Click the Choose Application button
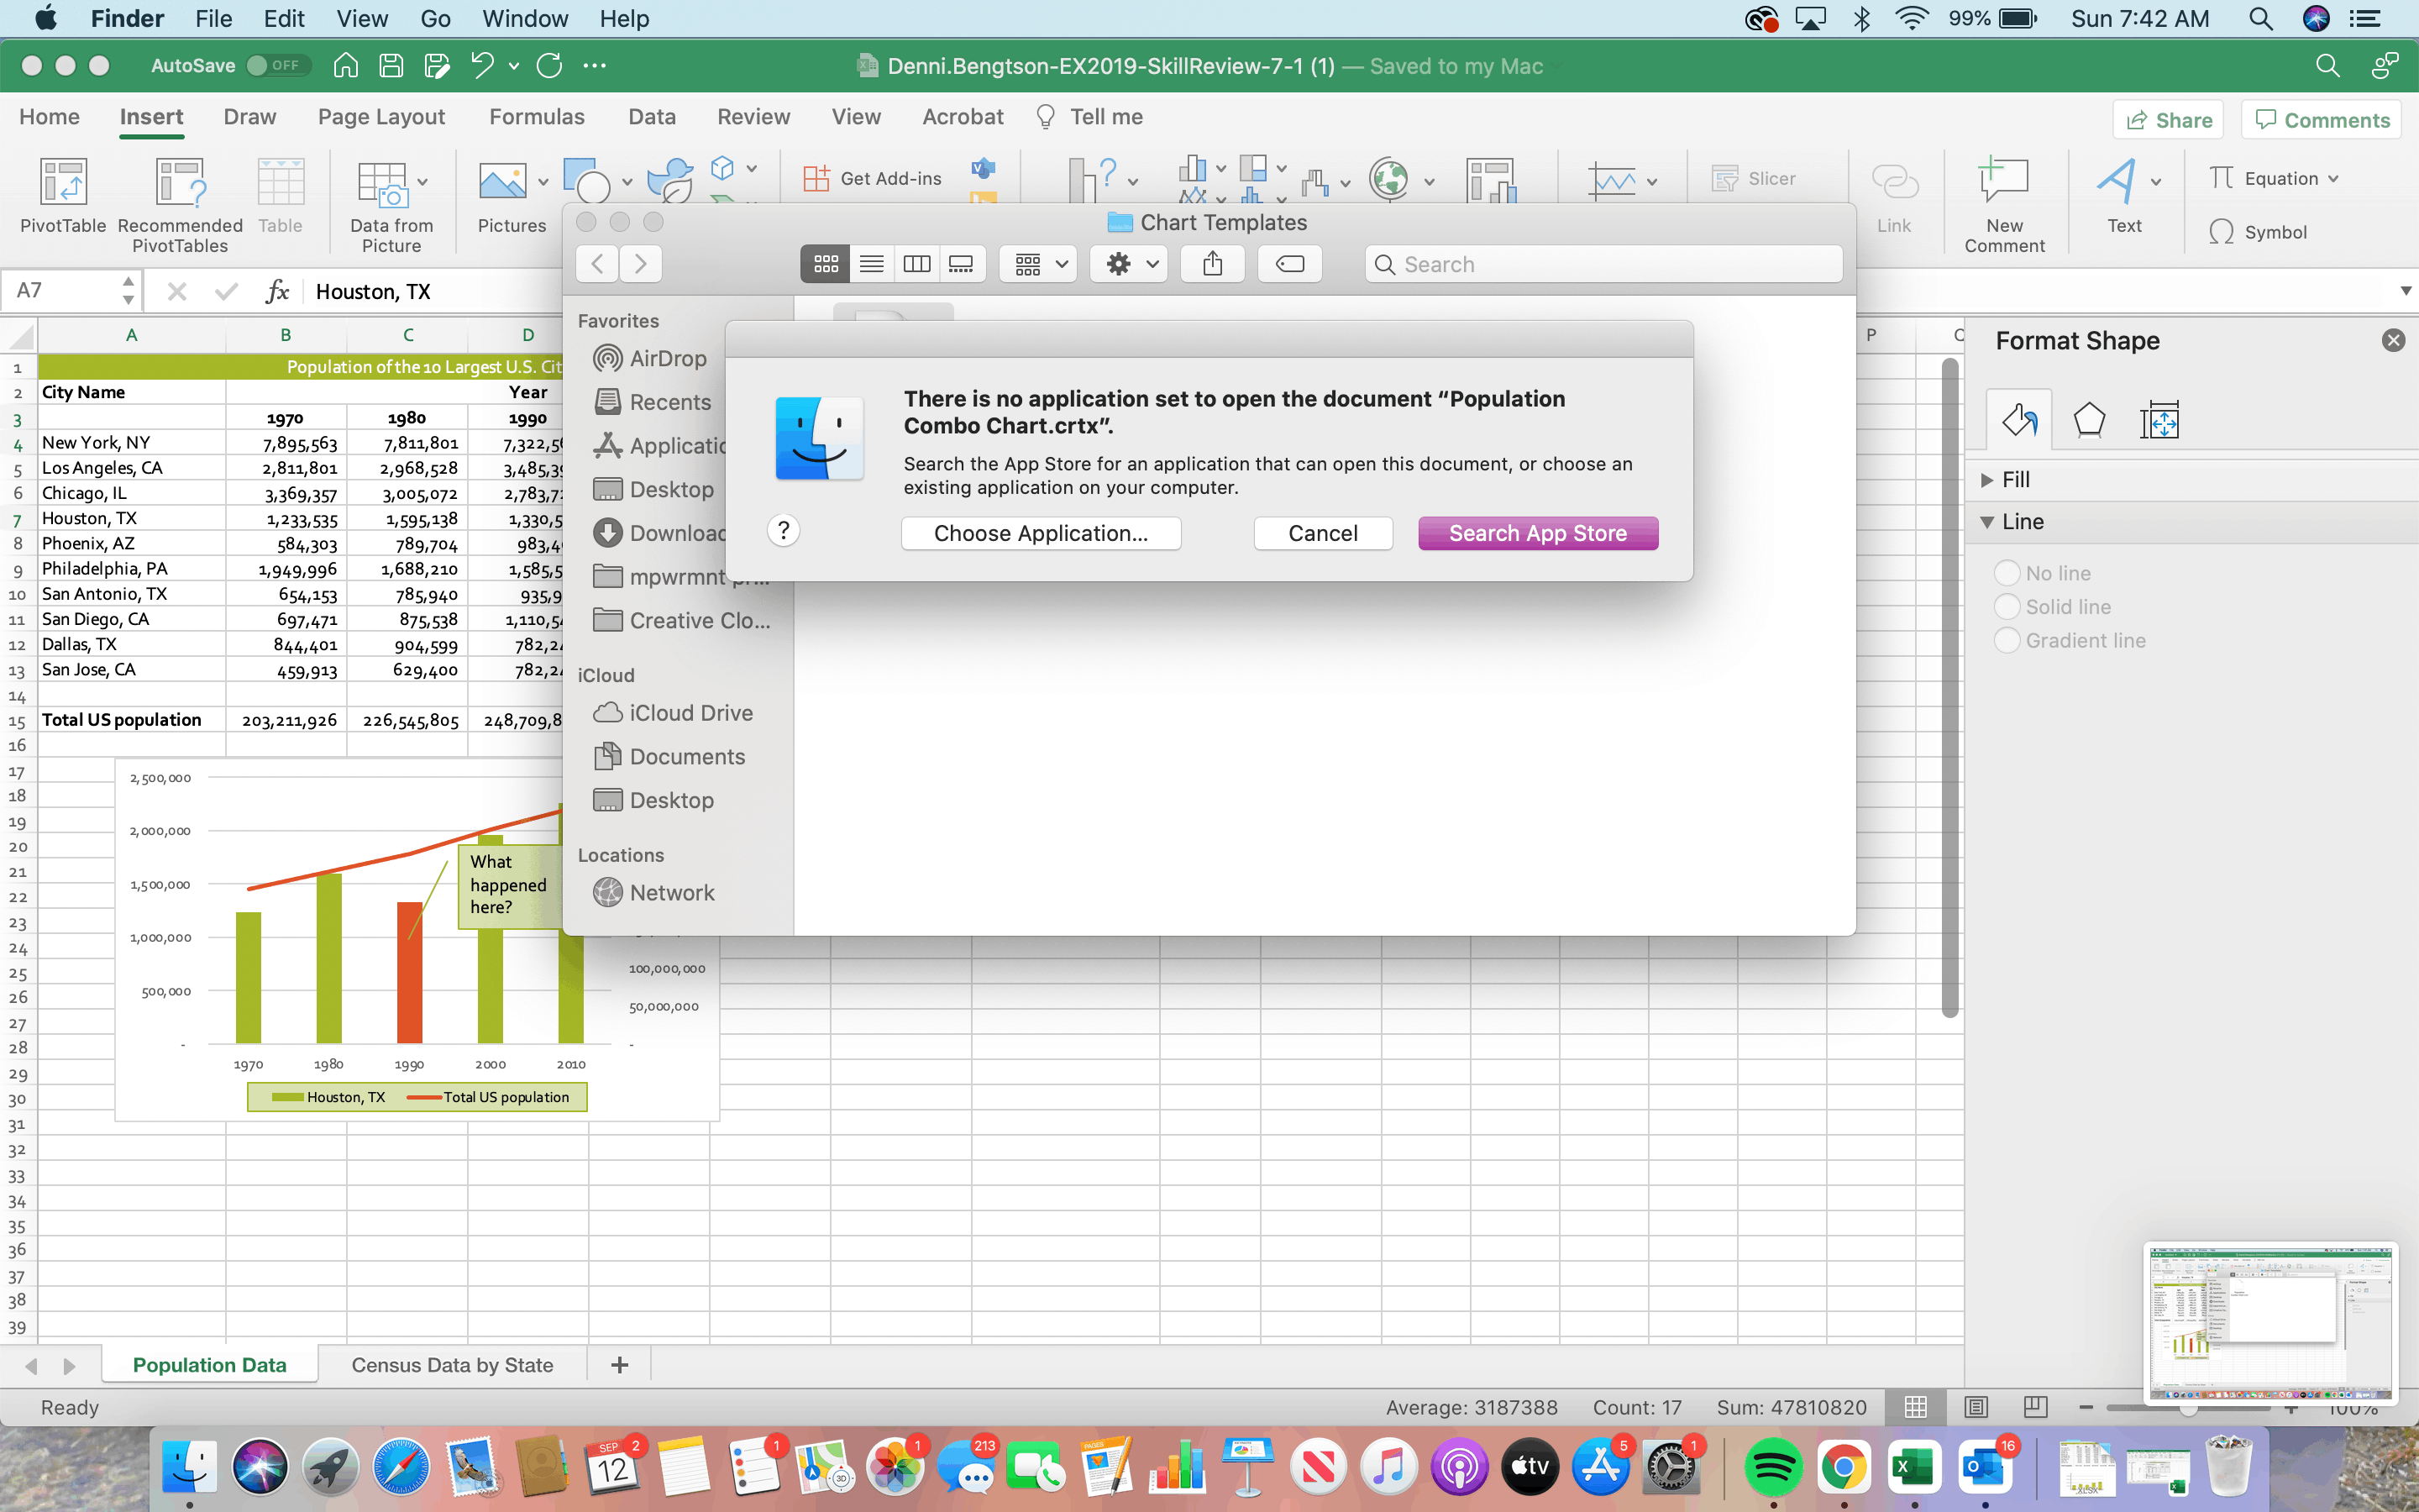 point(1041,533)
